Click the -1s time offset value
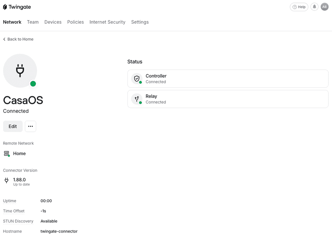Image resolution: width=332 pixels, height=236 pixels. click(43, 211)
